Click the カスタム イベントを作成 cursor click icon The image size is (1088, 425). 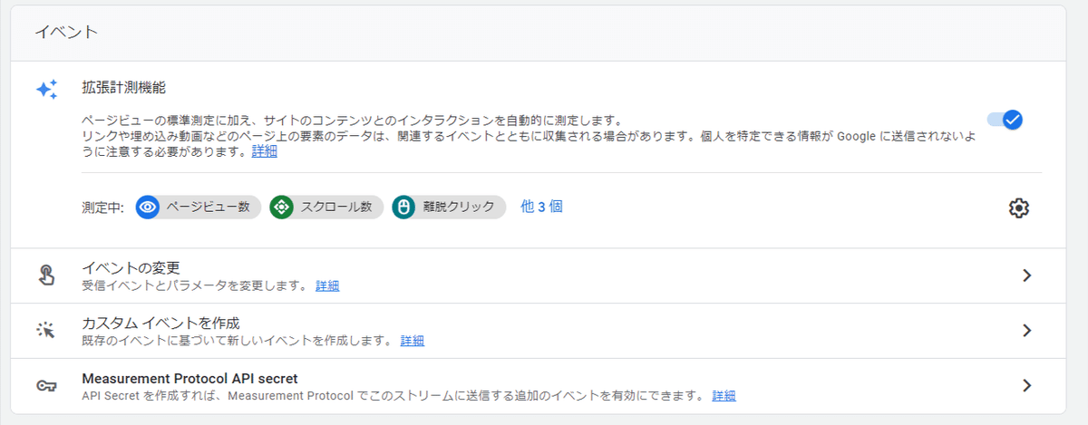click(x=46, y=331)
